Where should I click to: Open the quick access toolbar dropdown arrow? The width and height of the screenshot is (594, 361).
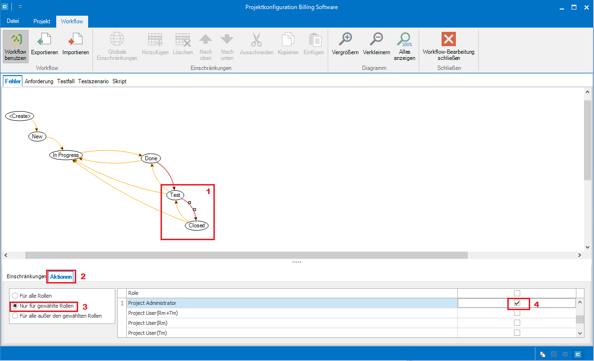pyautogui.click(x=20, y=7)
